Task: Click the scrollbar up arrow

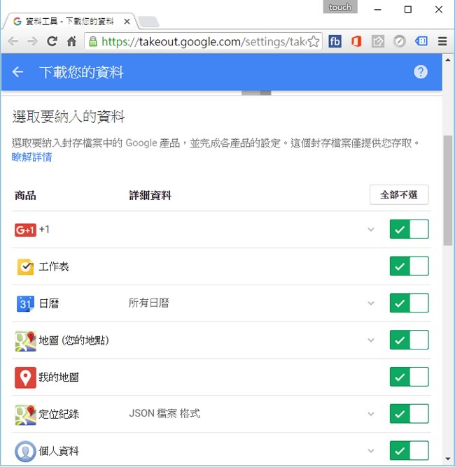Action: point(448,60)
